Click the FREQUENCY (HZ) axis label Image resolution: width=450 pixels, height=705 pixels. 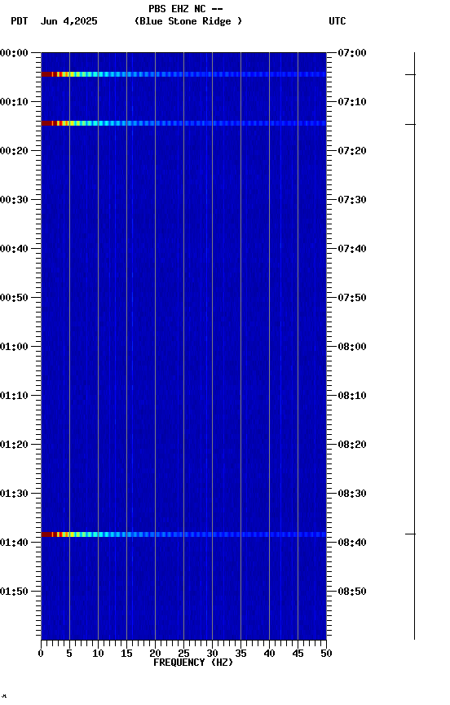(x=193, y=663)
